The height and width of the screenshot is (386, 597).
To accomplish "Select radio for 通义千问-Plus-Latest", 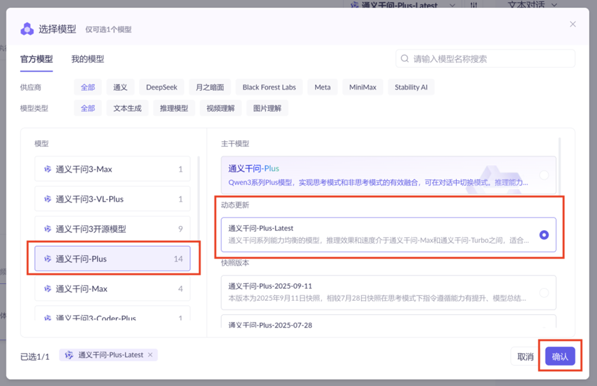I will (x=544, y=235).
